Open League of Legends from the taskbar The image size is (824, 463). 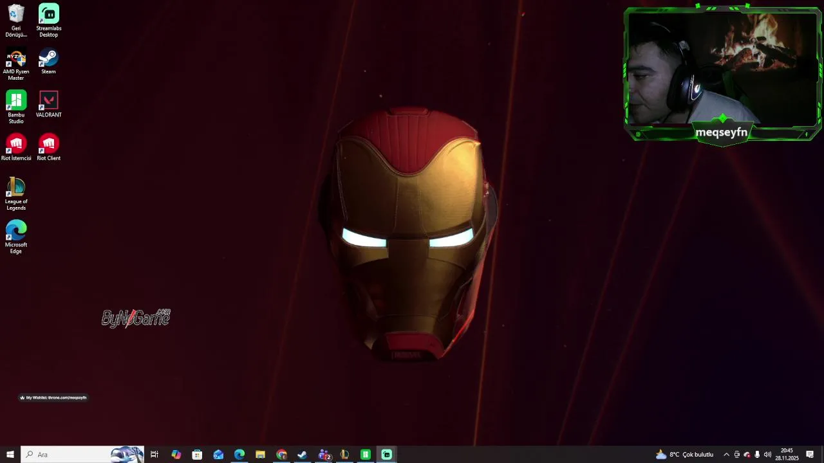[344, 455]
